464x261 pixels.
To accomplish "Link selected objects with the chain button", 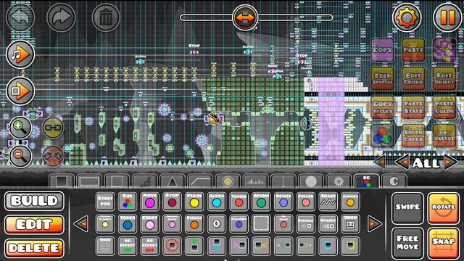I will (53, 128).
